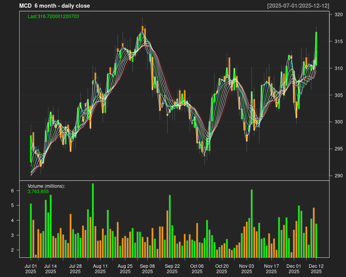Click the Volume (millions) label
The width and height of the screenshot is (346, 277).
pos(46,186)
